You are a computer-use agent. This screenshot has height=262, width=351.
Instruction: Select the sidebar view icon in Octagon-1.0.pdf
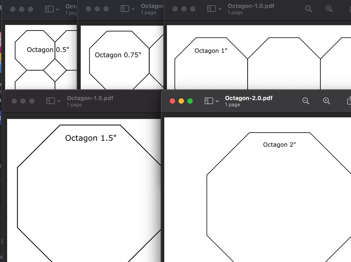point(212,9)
